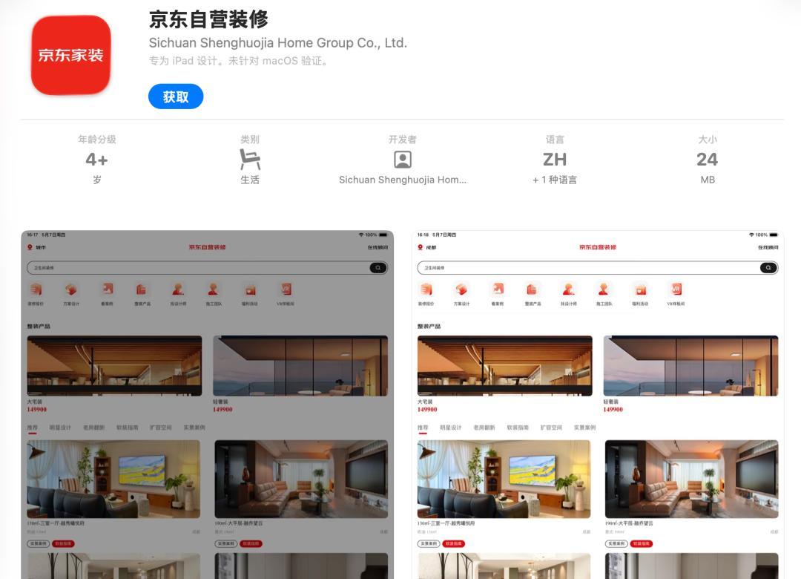This screenshot has height=579, width=801.
Task: Select 老房翻新 tab in the dimmed preview
Action: (93, 428)
